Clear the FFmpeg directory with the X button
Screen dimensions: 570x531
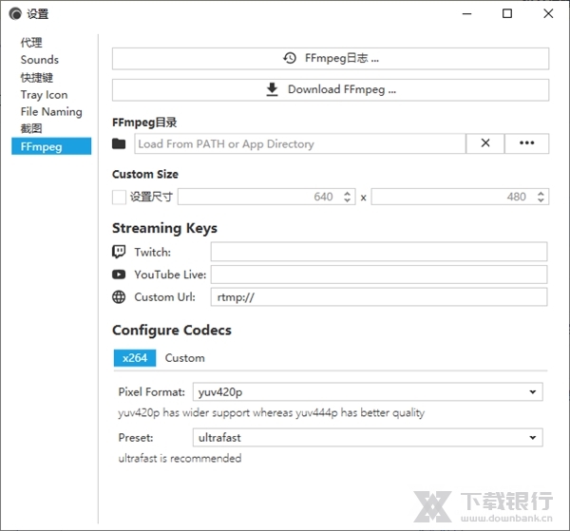coord(484,143)
